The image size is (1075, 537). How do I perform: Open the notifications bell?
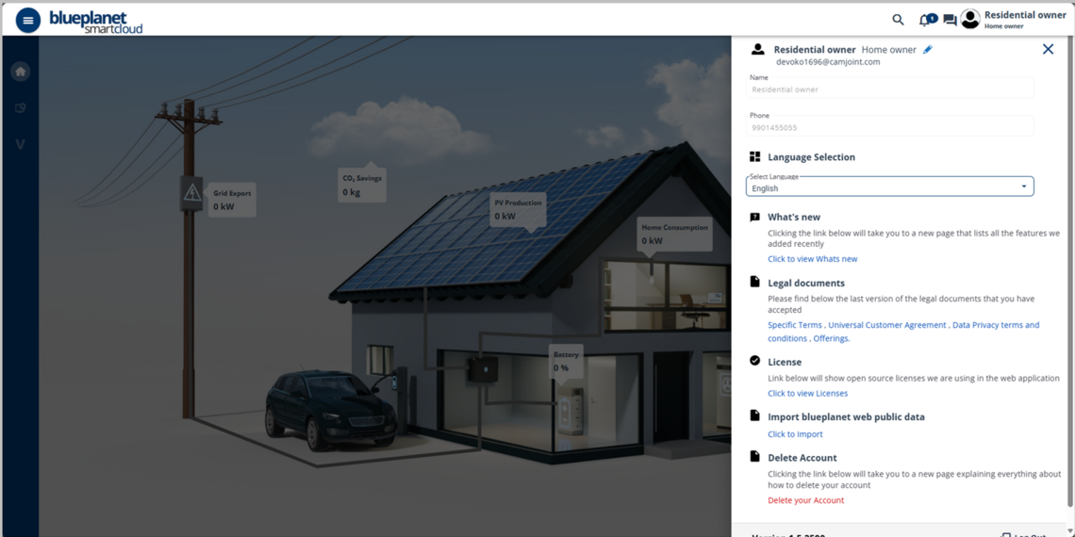click(x=925, y=20)
